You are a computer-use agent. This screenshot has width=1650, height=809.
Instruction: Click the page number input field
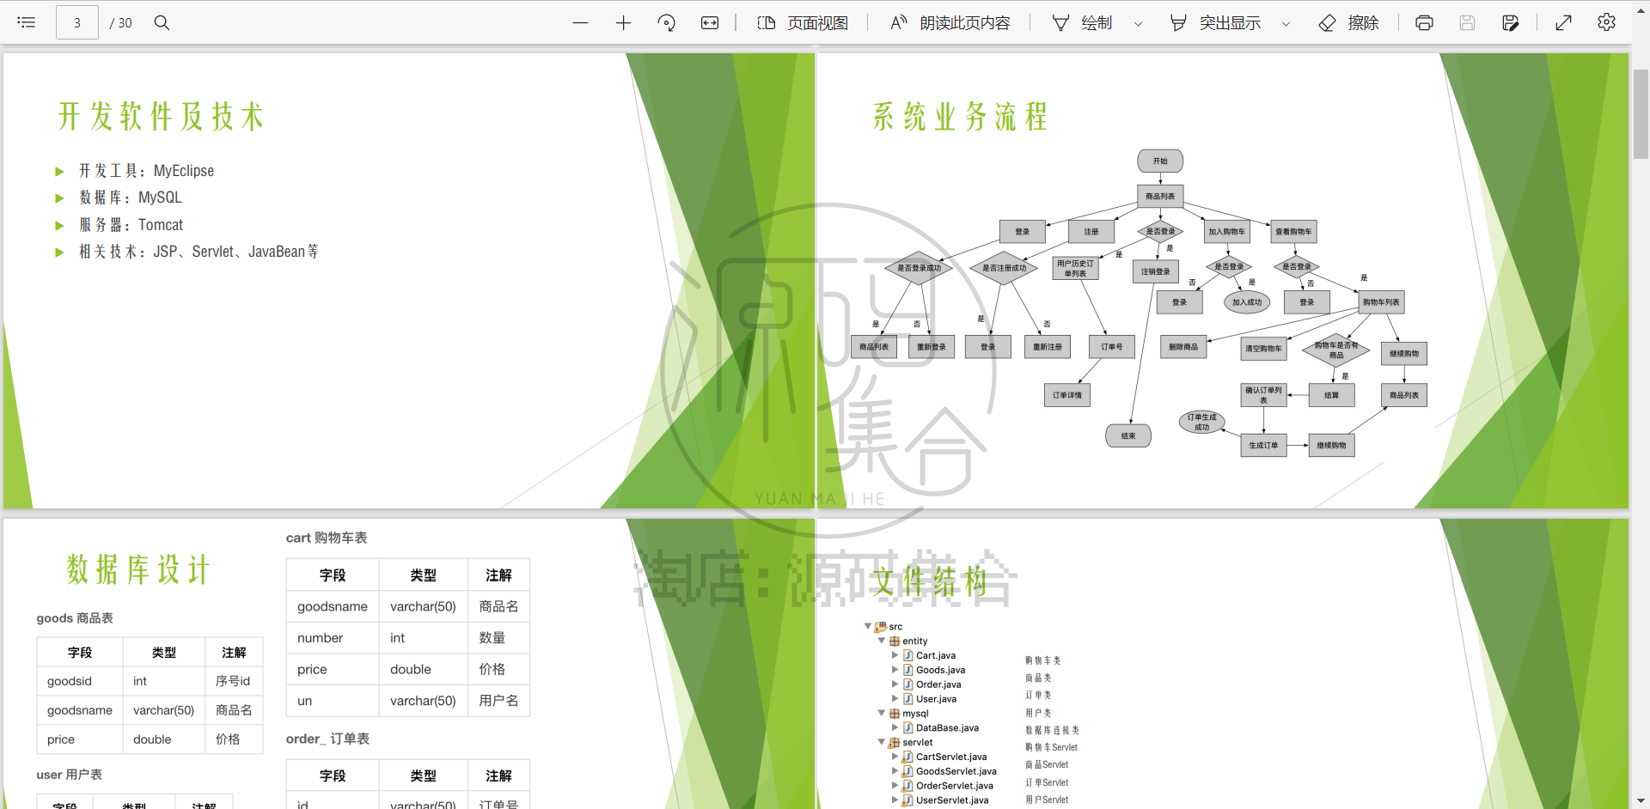(76, 22)
